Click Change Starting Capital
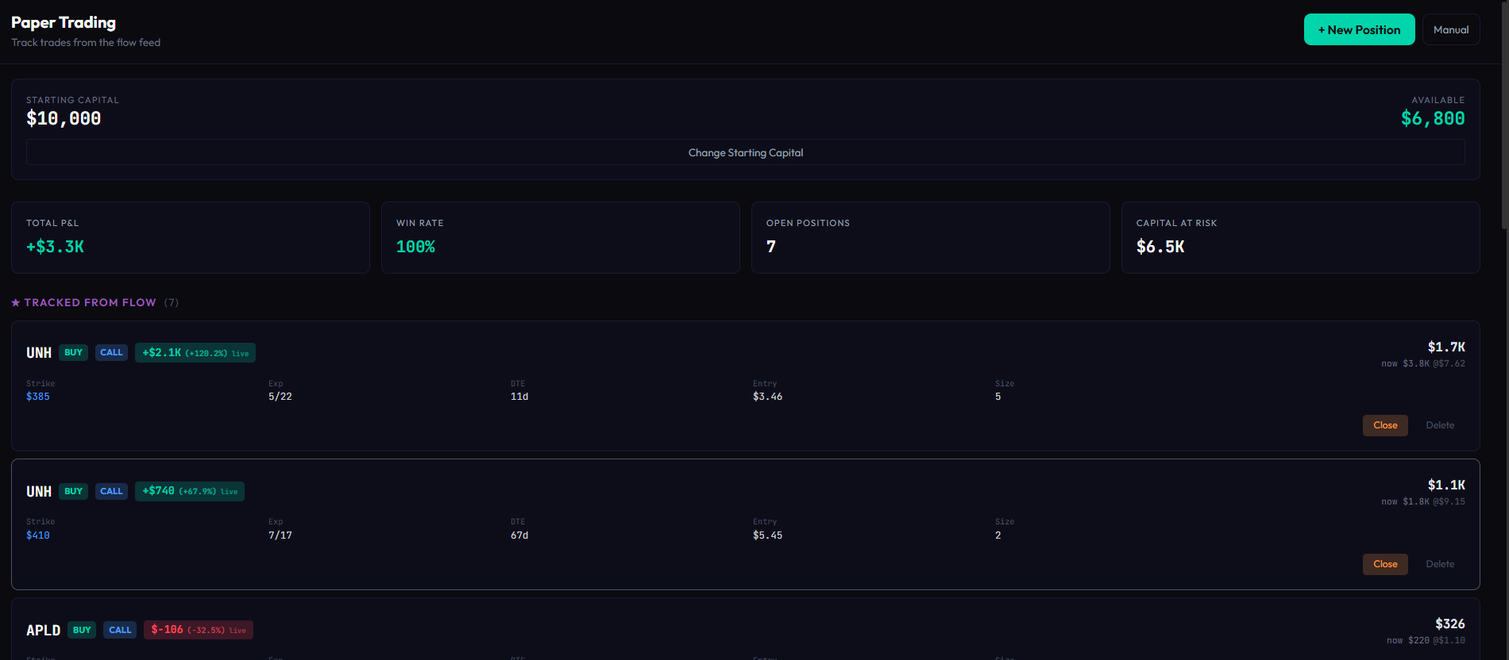The height and width of the screenshot is (660, 1509). point(746,152)
